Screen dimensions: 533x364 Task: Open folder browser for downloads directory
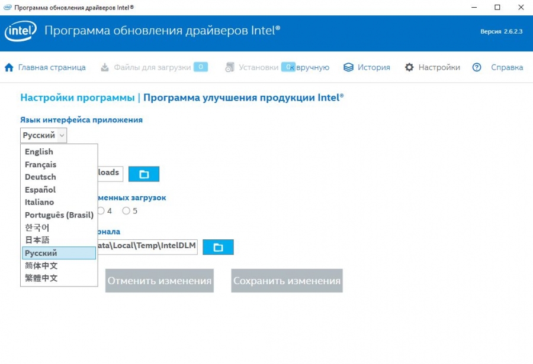144,174
